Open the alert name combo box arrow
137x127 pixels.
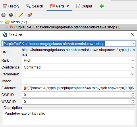(133, 44)
